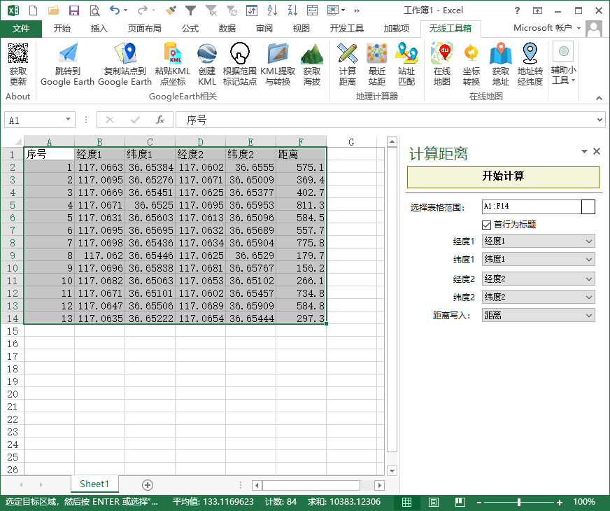Switch to the 开始 ribbon tab
This screenshot has width=610, height=511.
[x=62, y=29]
